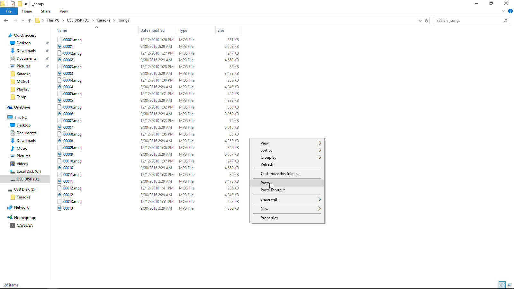Select CAVSUSA under Homegroup

(x=25, y=225)
